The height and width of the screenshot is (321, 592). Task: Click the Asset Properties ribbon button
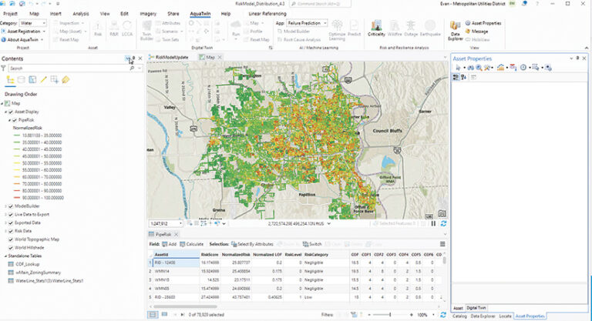pos(483,23)
